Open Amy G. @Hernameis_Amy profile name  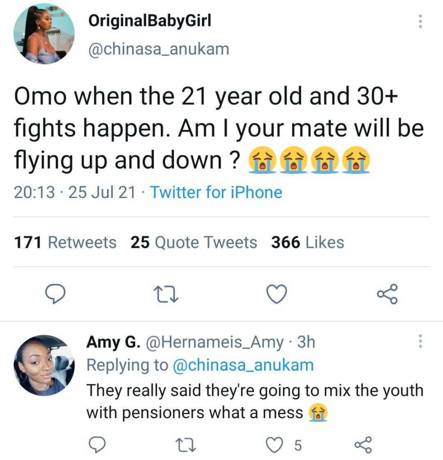pos(185,342)
